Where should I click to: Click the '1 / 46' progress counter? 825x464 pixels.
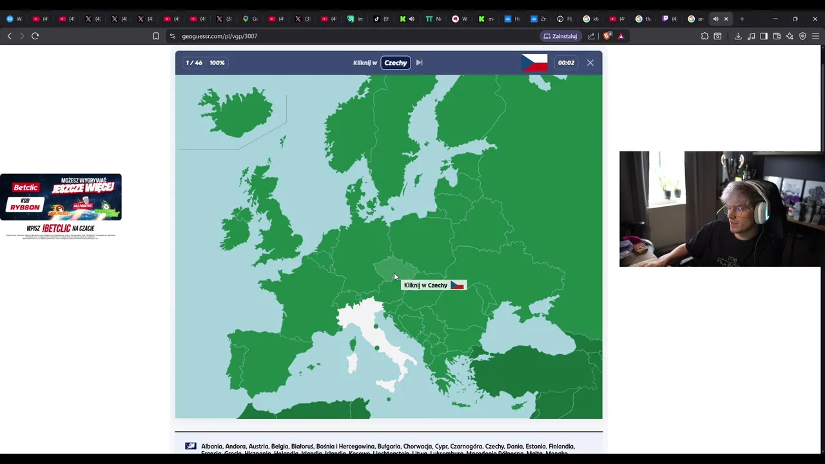click(194, 63)
